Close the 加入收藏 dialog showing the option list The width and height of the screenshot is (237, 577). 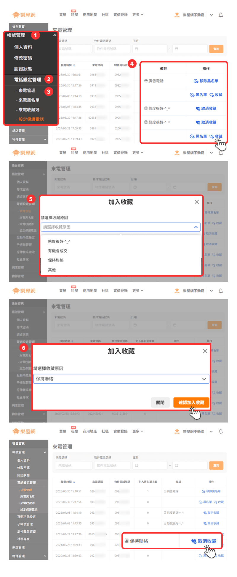point(197,202)
